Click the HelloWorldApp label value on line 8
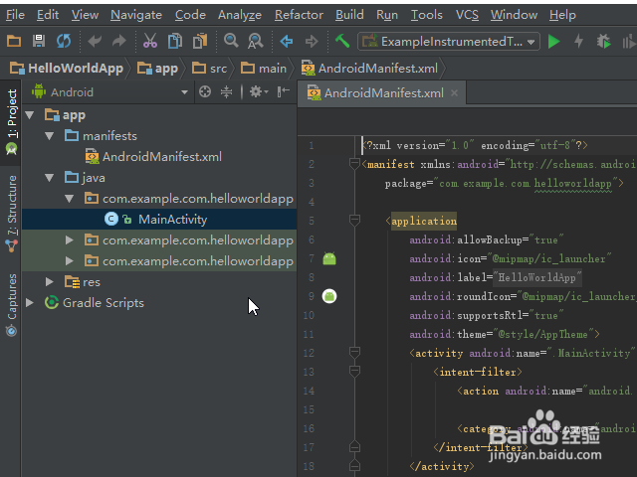This screenshot has width=637, height=477. (536, 278)
